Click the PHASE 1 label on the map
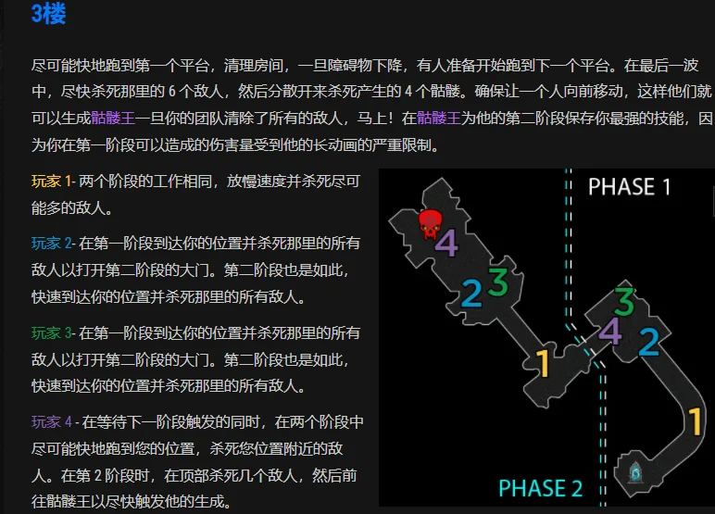The image size is (715, 514). pyautogui.click(x=629, y=187)
